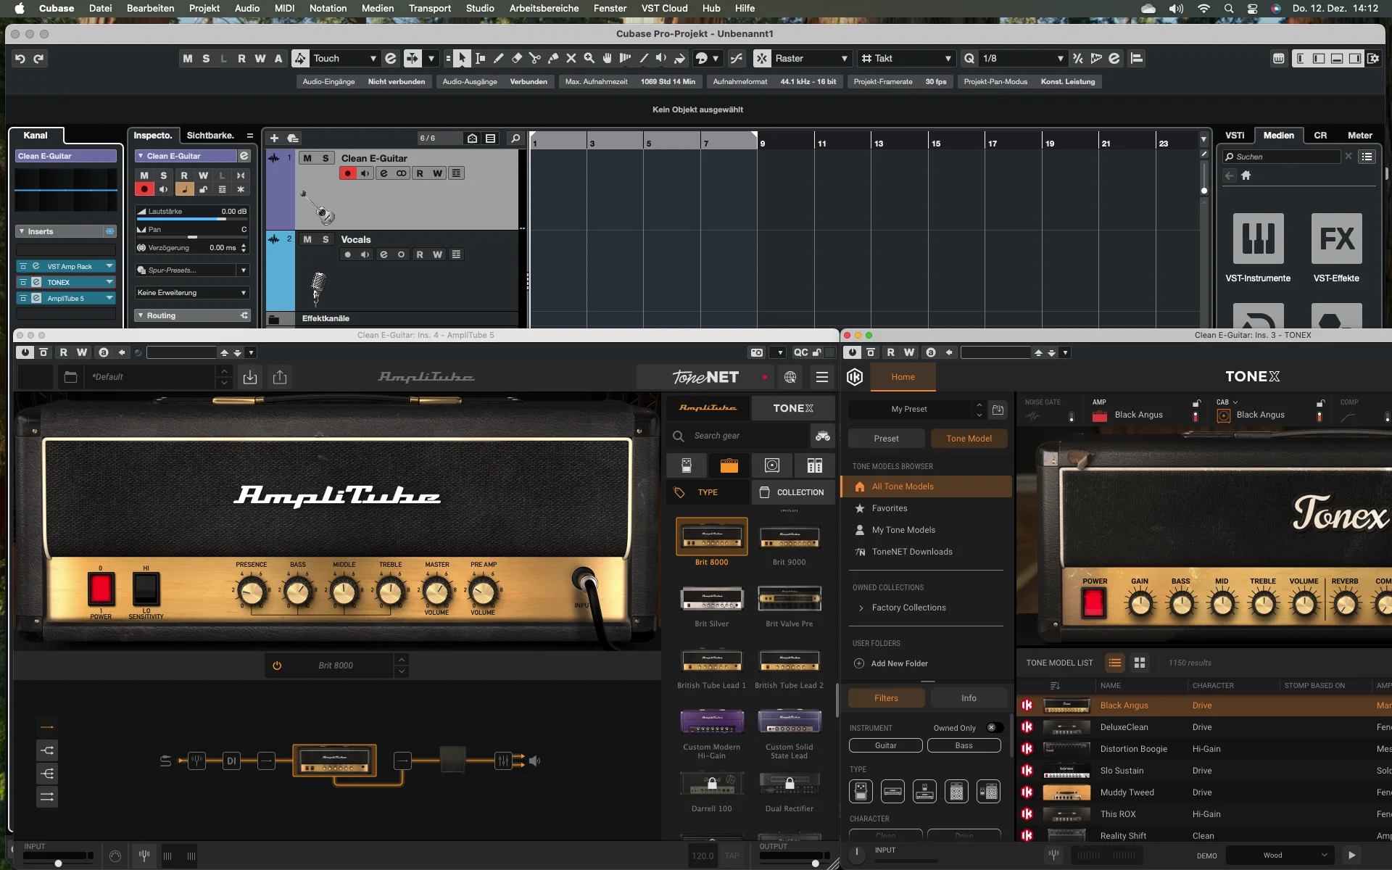Image resolution: width=1392 pixels, height=870 pixels.
Task: Open the tuner icon in AmpliTube footer
Action: click(x=144, y=856)
